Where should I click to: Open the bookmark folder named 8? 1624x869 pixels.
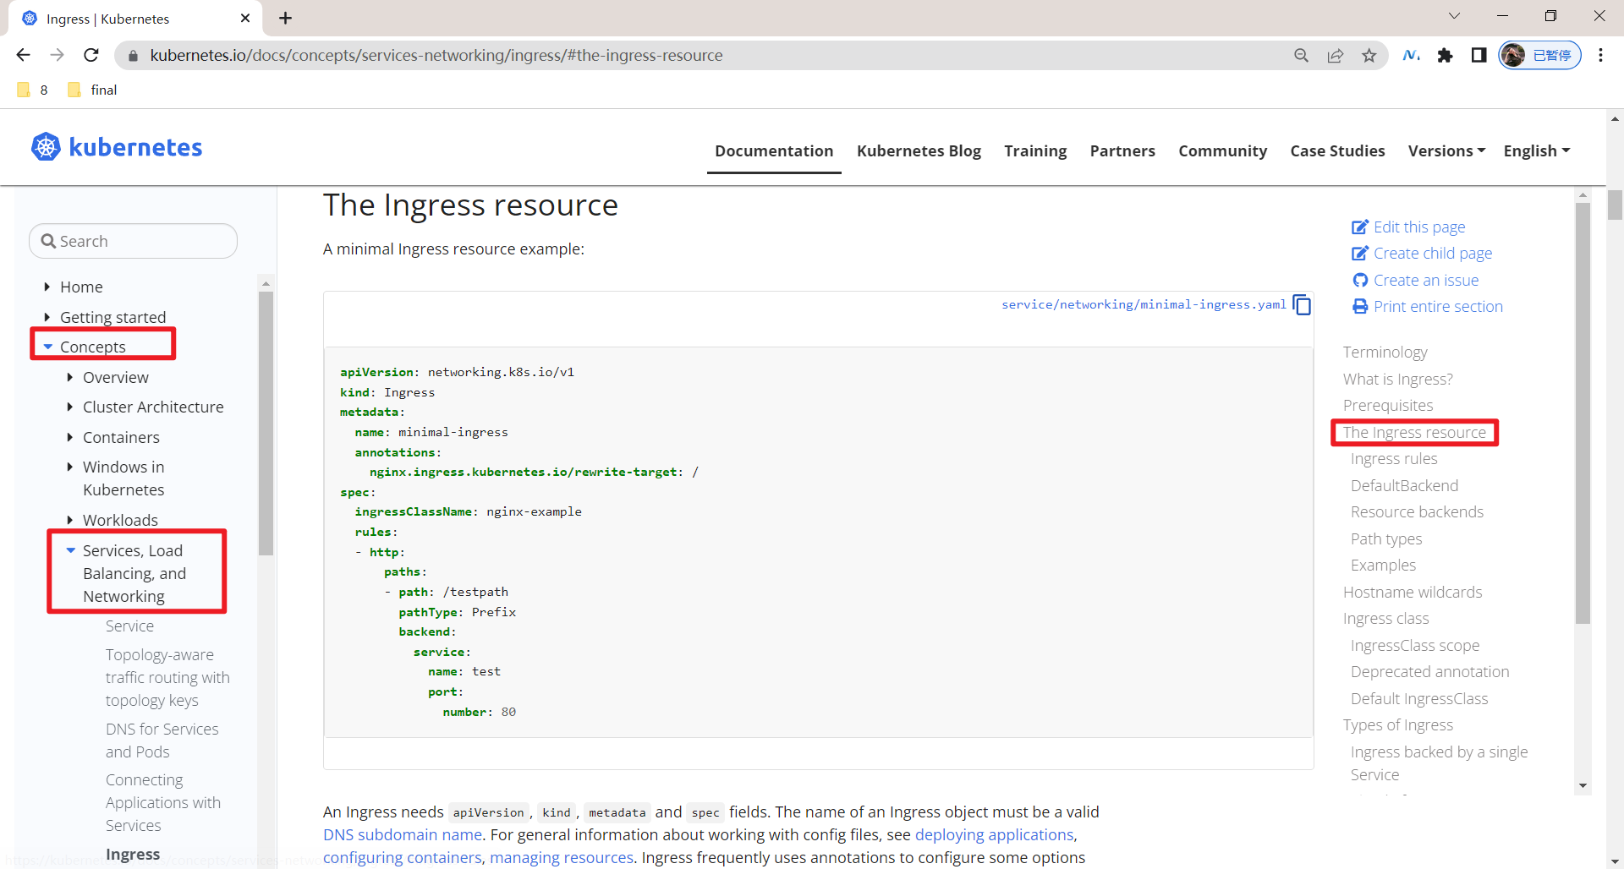click(33, 90)
